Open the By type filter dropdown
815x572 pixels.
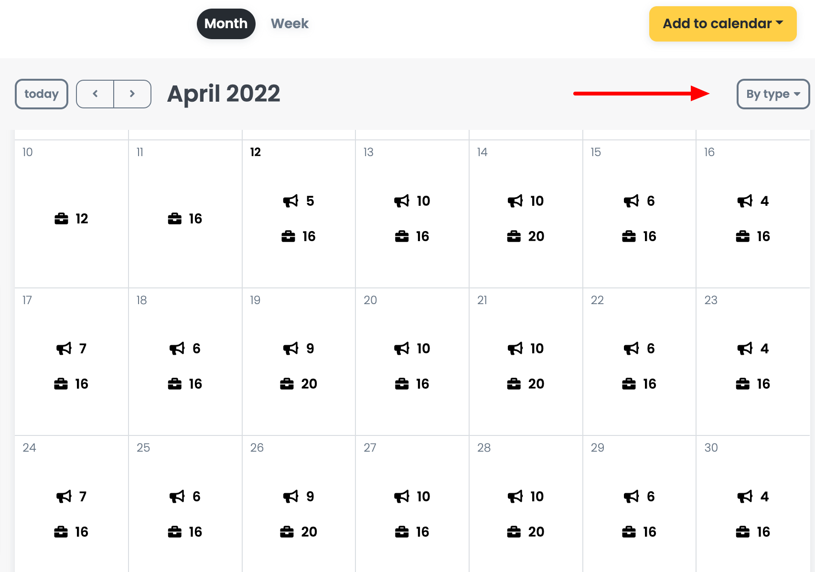coord(772,94)
